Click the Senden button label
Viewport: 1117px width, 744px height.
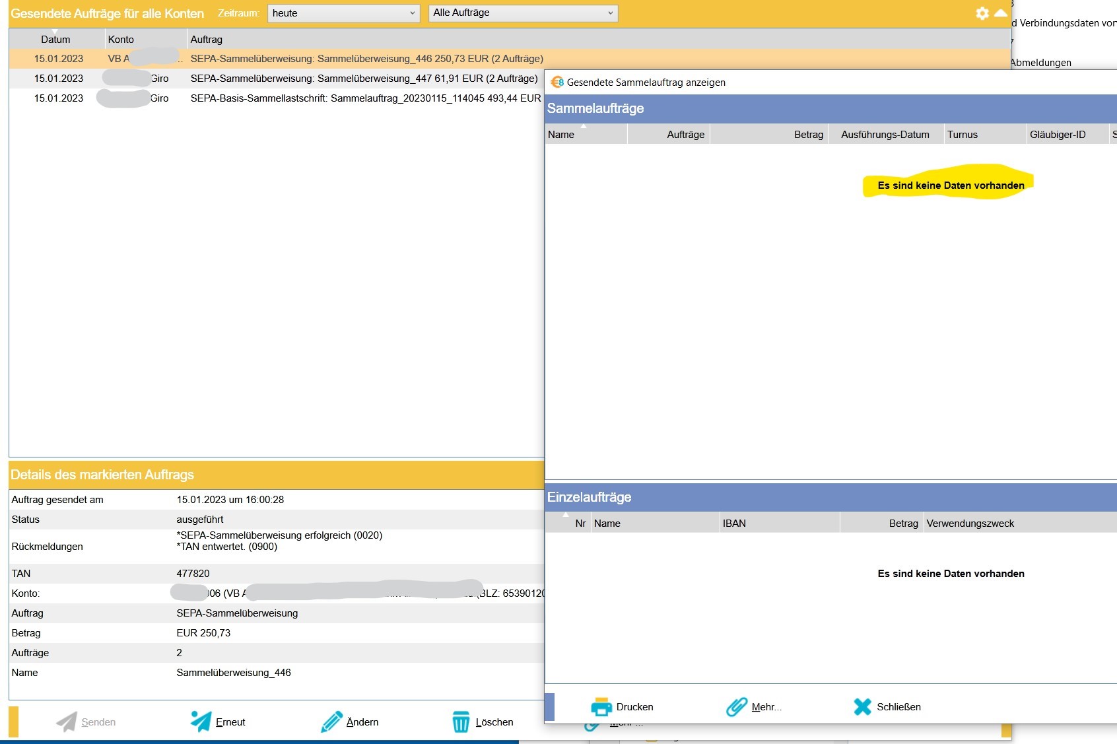point(98,722)
